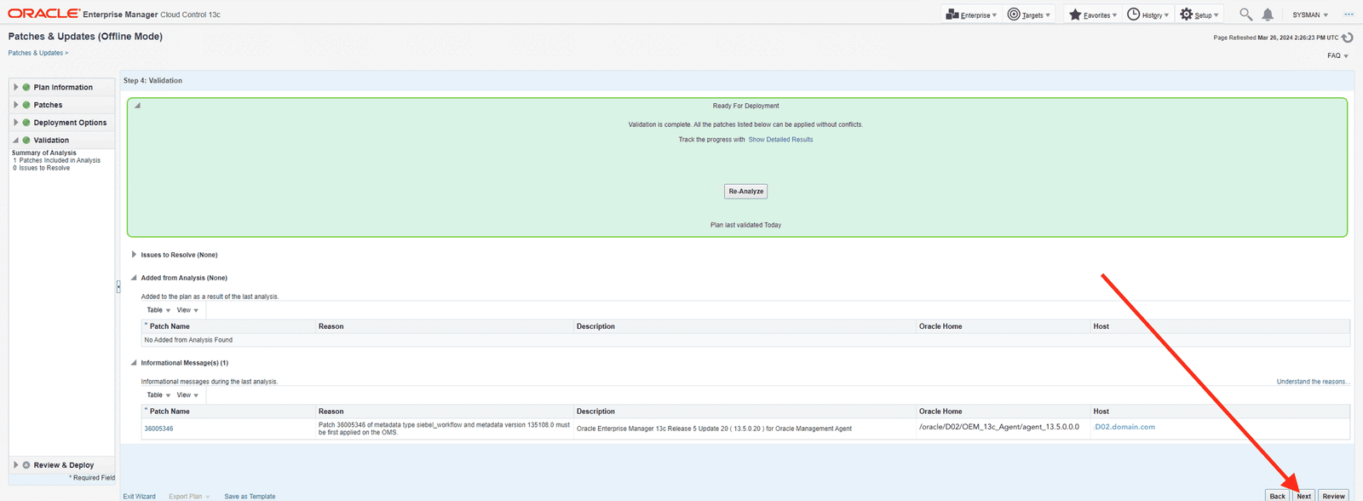Open the Targets menu
This screenshot has width=1363, height=501.
click(x=1029, y=14)
